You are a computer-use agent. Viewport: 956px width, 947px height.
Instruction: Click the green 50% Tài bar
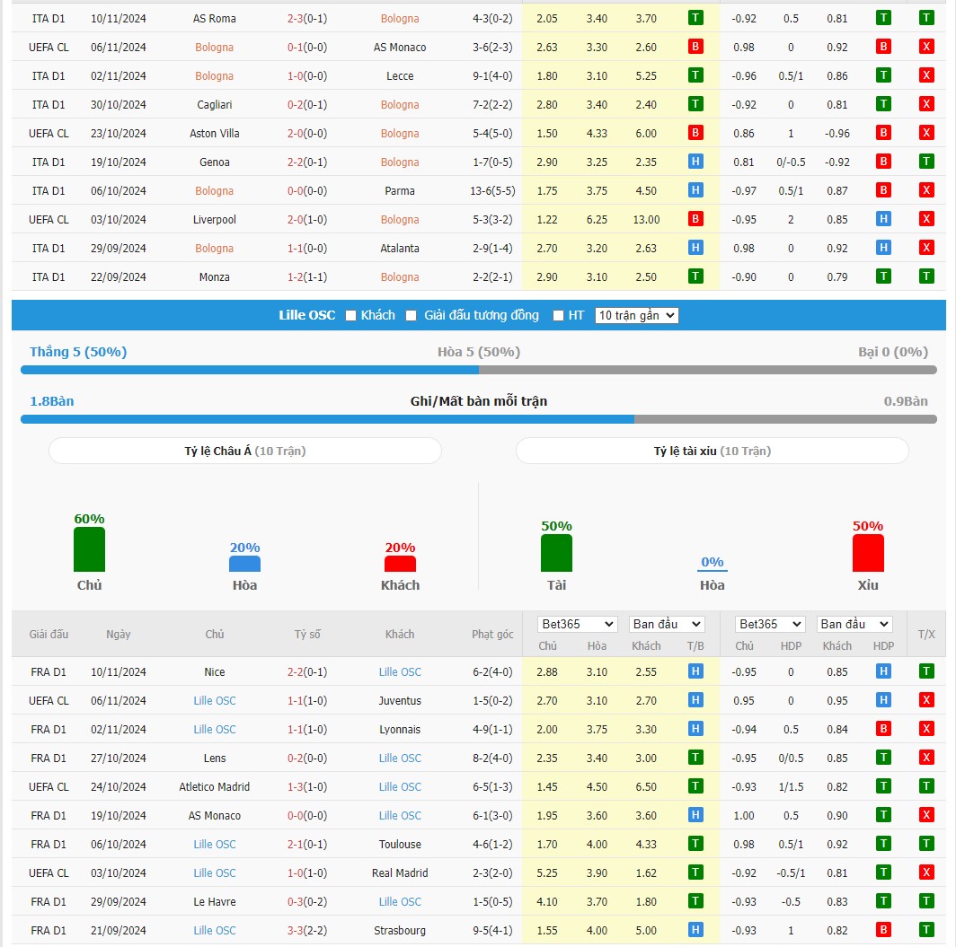[x=556, y=553]
